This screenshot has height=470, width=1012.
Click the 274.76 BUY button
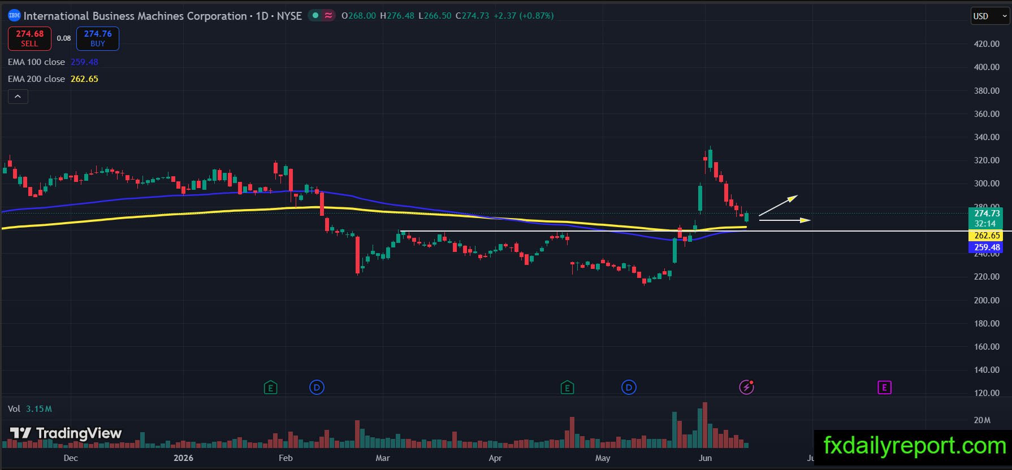[98, 38]
